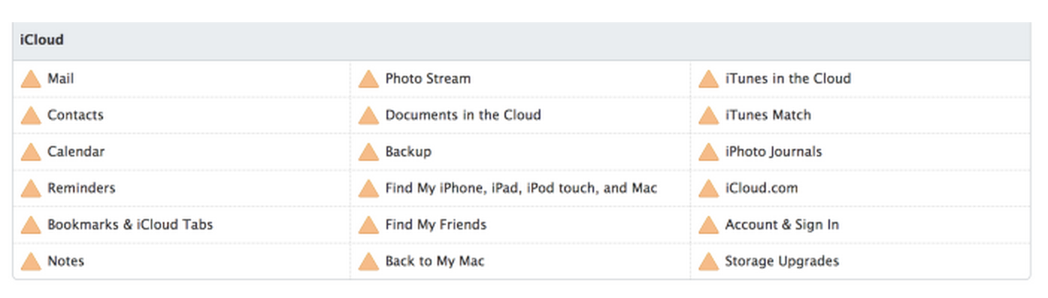
Task: Select Documents in the Cloud
Action: pos(463,115)
